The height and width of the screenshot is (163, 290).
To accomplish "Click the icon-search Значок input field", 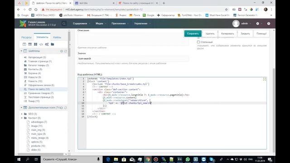I will (x=133, y=58).
